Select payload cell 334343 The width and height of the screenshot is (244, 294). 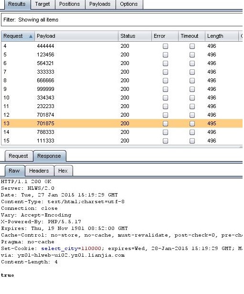click(x=45, y=98)
